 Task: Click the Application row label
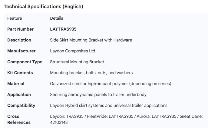19,94
